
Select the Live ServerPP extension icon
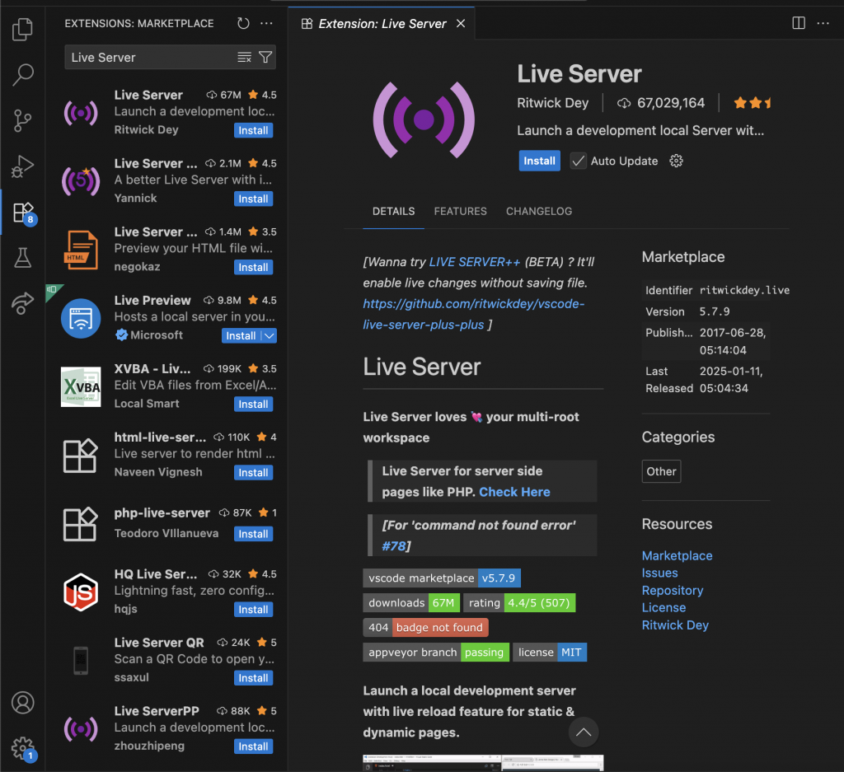point(81,729)
